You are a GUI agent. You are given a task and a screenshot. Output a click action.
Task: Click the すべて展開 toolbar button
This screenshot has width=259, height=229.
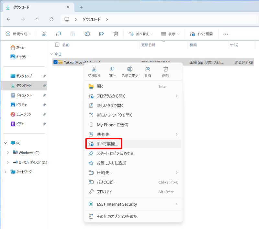201,34
